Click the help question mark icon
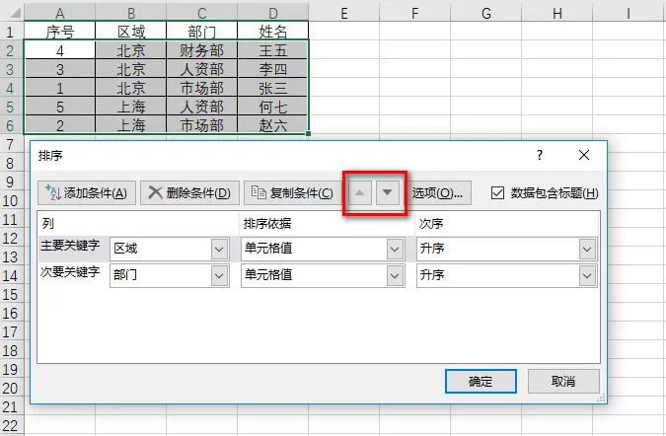This screenshot has height=436, width=666. click(540, 155)
